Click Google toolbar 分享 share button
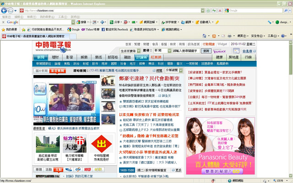Image resolution: width=293 pixels, height=183 pixels. coord(116,22)
